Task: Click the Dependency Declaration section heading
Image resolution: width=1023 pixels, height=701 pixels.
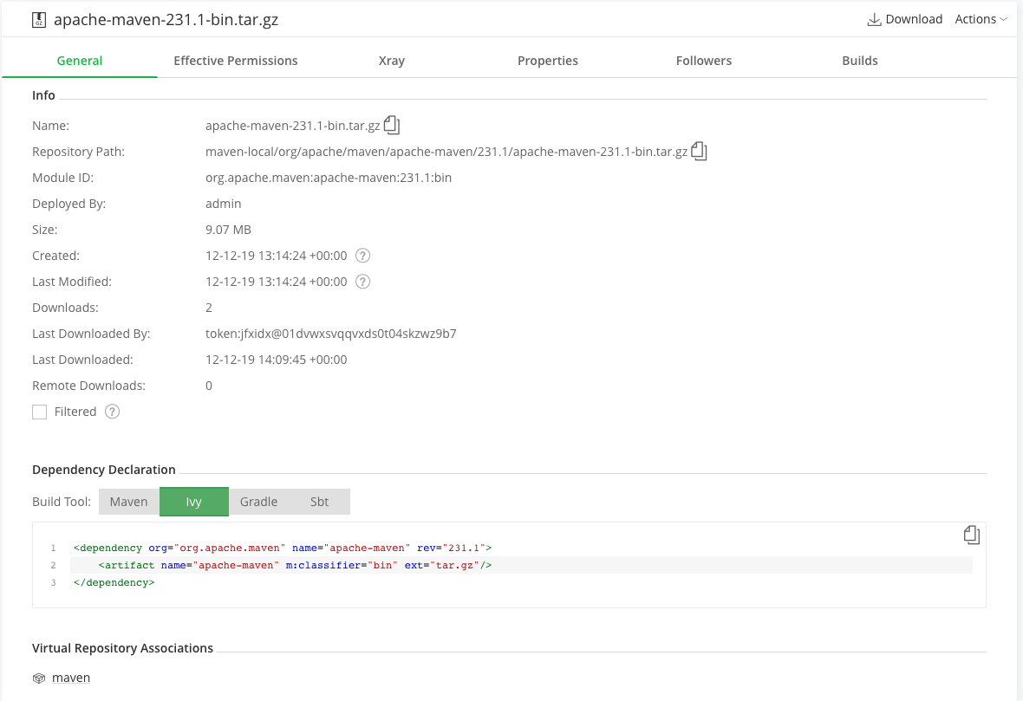Action: coord(104,470)
